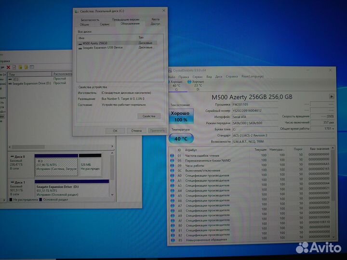Click the status circle for attribute A5

point(173,195)
